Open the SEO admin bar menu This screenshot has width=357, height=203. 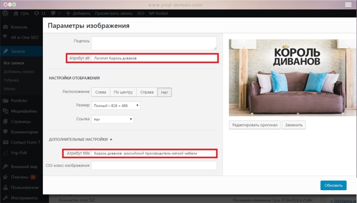[x=141, y=14]
